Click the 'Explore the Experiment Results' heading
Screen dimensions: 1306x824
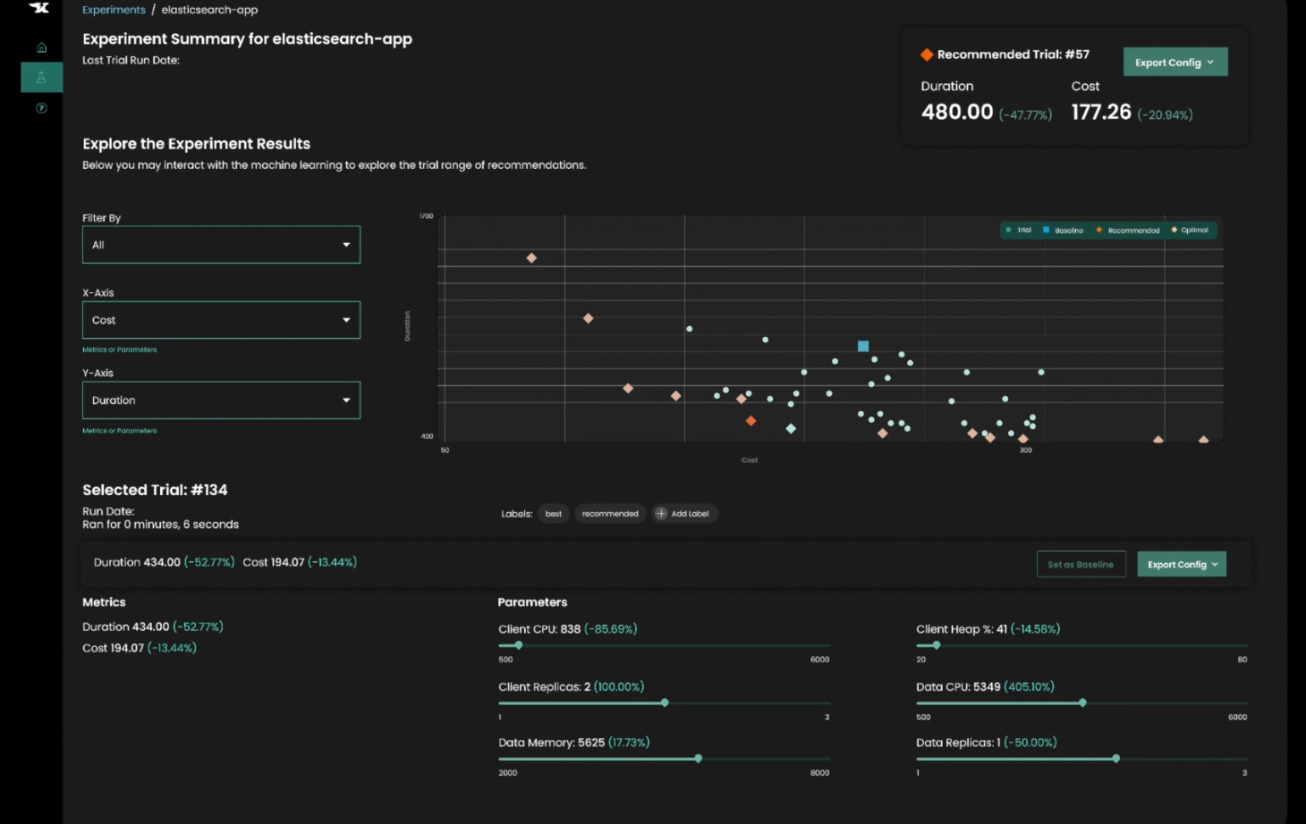[x=196, y=144]
